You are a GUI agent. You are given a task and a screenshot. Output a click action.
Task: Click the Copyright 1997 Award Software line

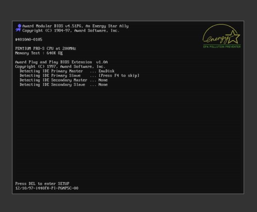pyautogui.click(x=60, y=67)
